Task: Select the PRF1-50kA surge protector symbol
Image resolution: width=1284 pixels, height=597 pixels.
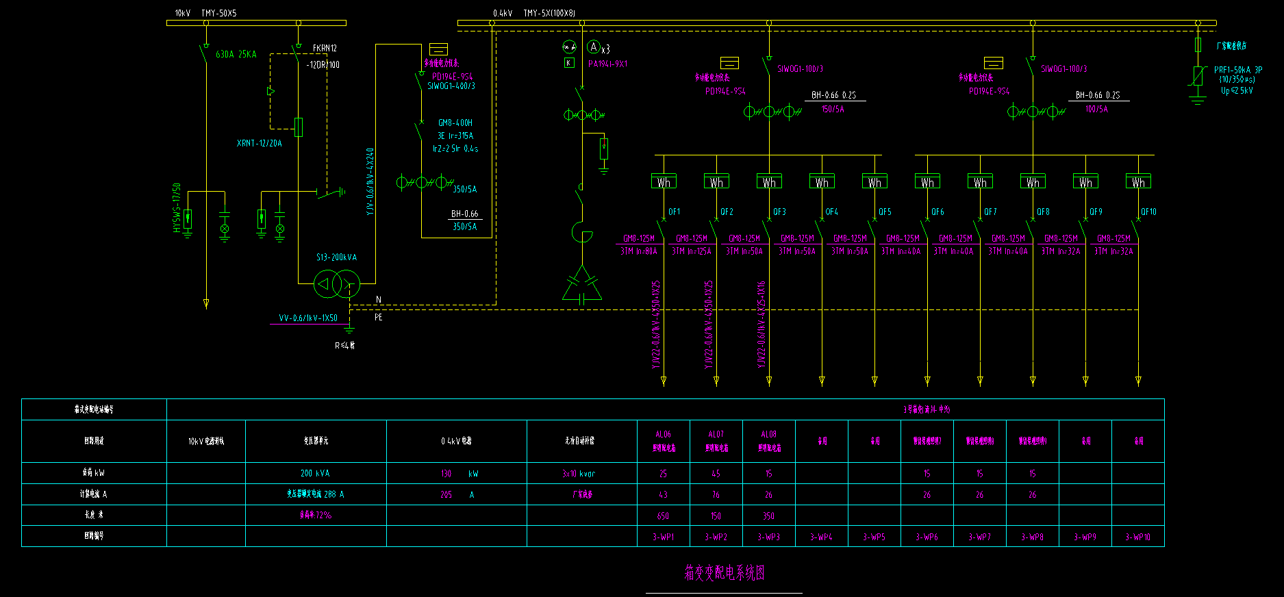Action: [x=1198, y=76]
